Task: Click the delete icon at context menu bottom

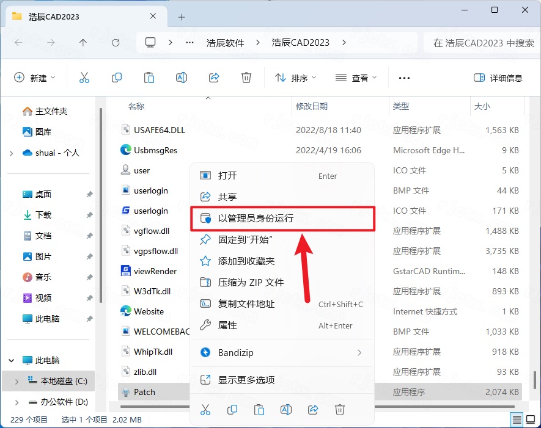Action: (340, 410)
